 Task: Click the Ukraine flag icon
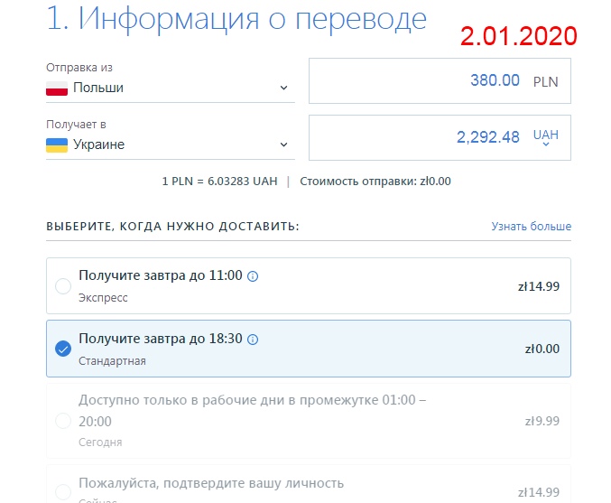(57, 145)
